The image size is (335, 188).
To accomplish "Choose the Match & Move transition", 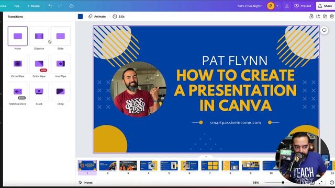I will pyautogui.click(x=18, y=91).
